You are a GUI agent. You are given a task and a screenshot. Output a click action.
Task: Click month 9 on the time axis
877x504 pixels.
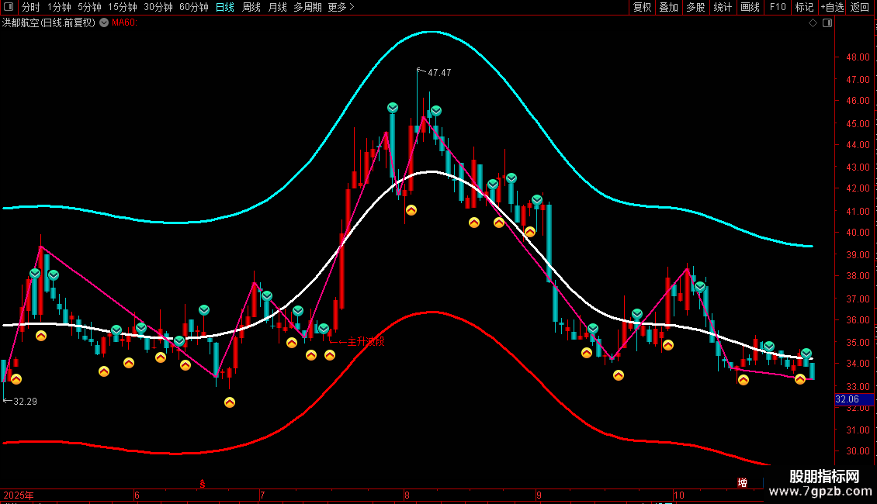539,495
